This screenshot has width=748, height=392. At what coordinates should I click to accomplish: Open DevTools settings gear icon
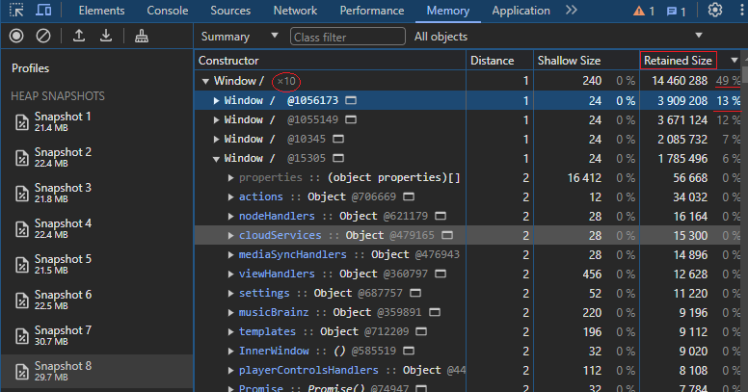pyautogui.click(x=714, y=11)
